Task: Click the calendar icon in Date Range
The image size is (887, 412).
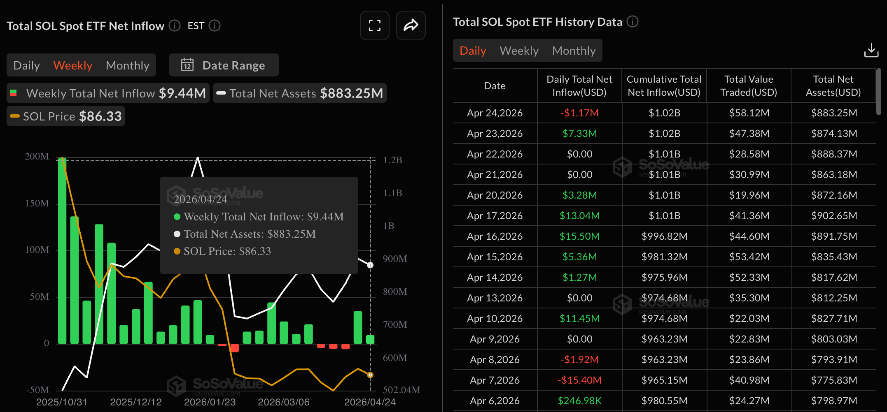Action: pyautogui.click(x=187, y=65)
